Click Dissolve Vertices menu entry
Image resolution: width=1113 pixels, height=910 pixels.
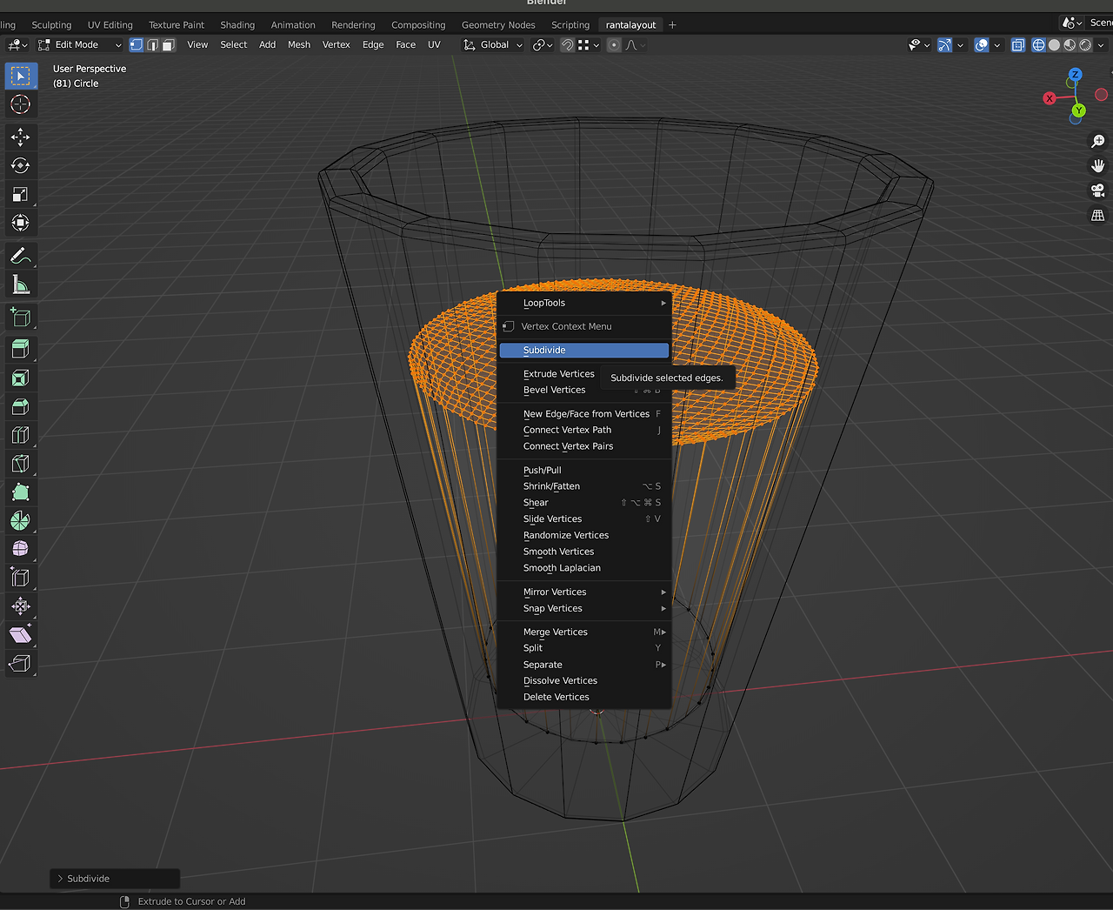[560, 680]
